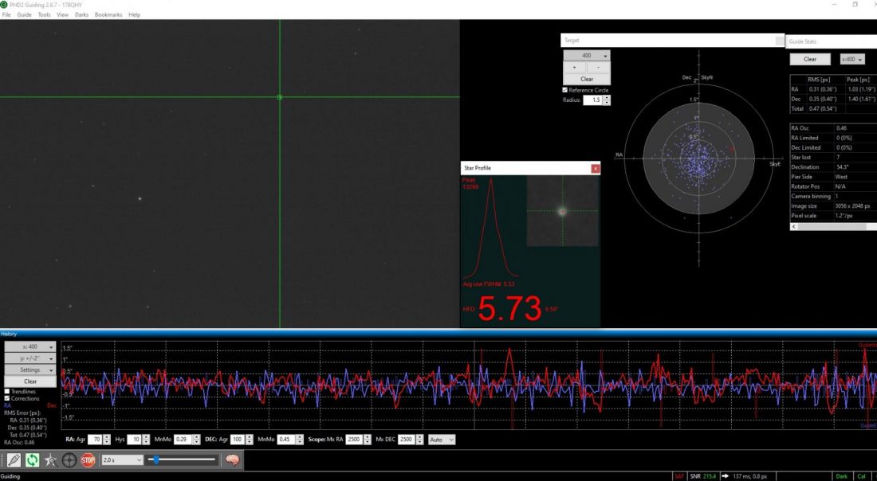Open the View menu
Screen dimensions: 877x481
click(x=63, y=15)
